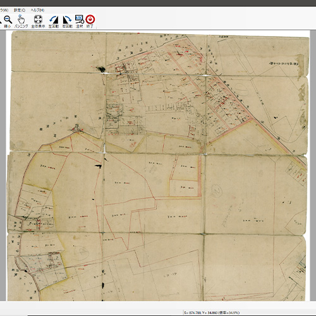Viewport: 316px width, 316px height.
Task: Click the black ink blot on the map fold
Action: [100, 69]
